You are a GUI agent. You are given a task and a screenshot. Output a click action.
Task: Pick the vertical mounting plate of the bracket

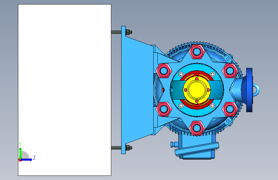(x=123, y=90)
